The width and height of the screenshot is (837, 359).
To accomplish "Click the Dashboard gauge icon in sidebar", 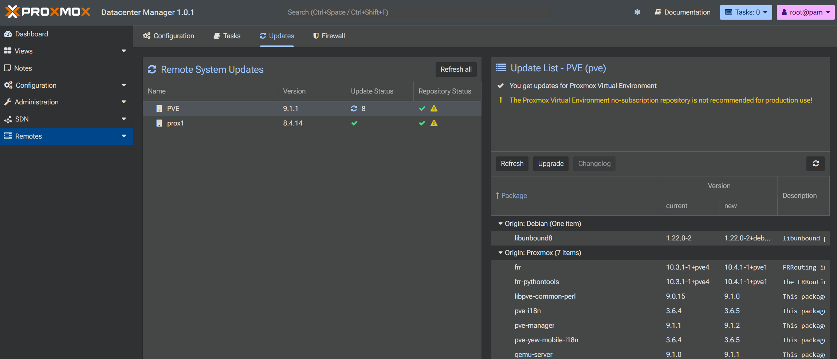I will pyautogui.click(x=8, y=34).
